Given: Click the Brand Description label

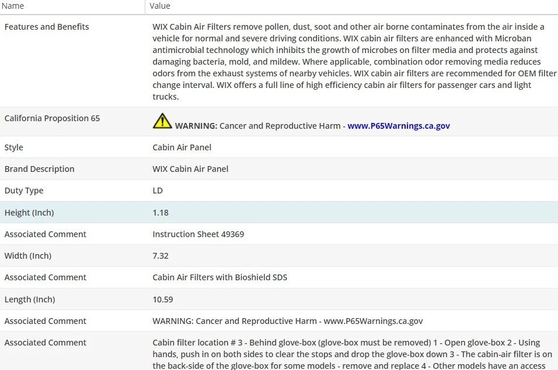Looking at the screenshot, I should click(39, 169).
